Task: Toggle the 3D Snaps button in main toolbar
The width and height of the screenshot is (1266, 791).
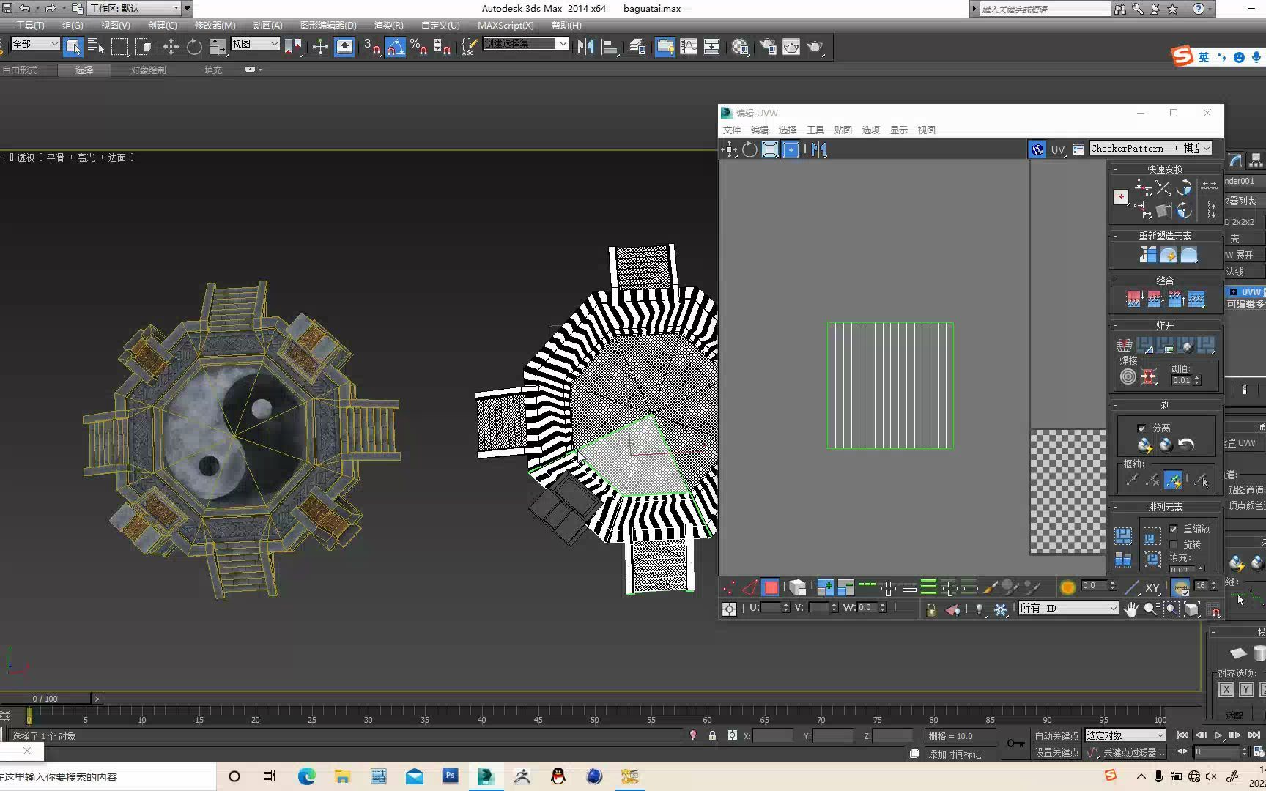Action: tap(372, 47)
